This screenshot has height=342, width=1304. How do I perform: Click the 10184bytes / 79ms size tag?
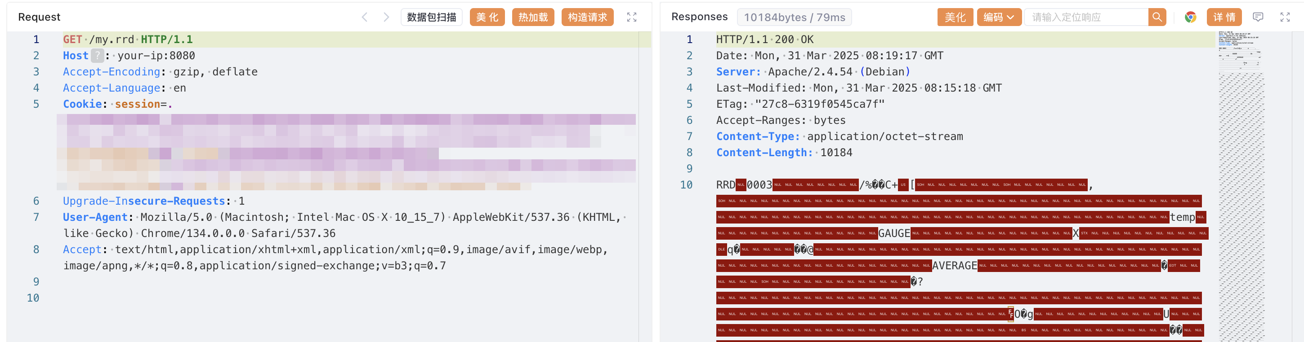(794, 17)
